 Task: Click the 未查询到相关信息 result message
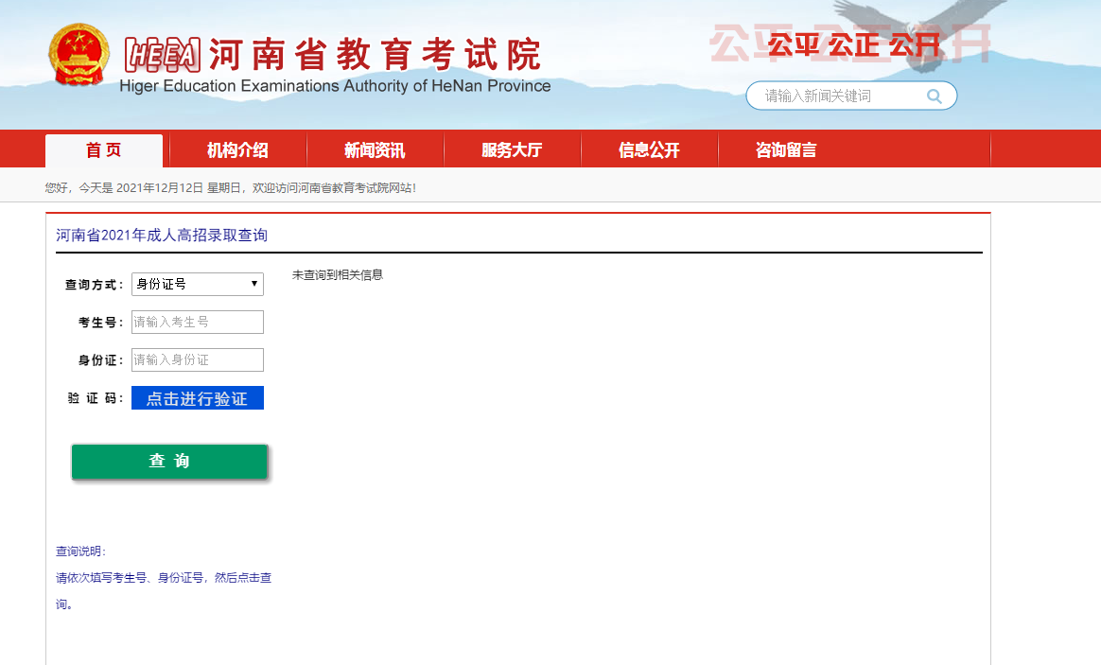(x=338, y=275)
